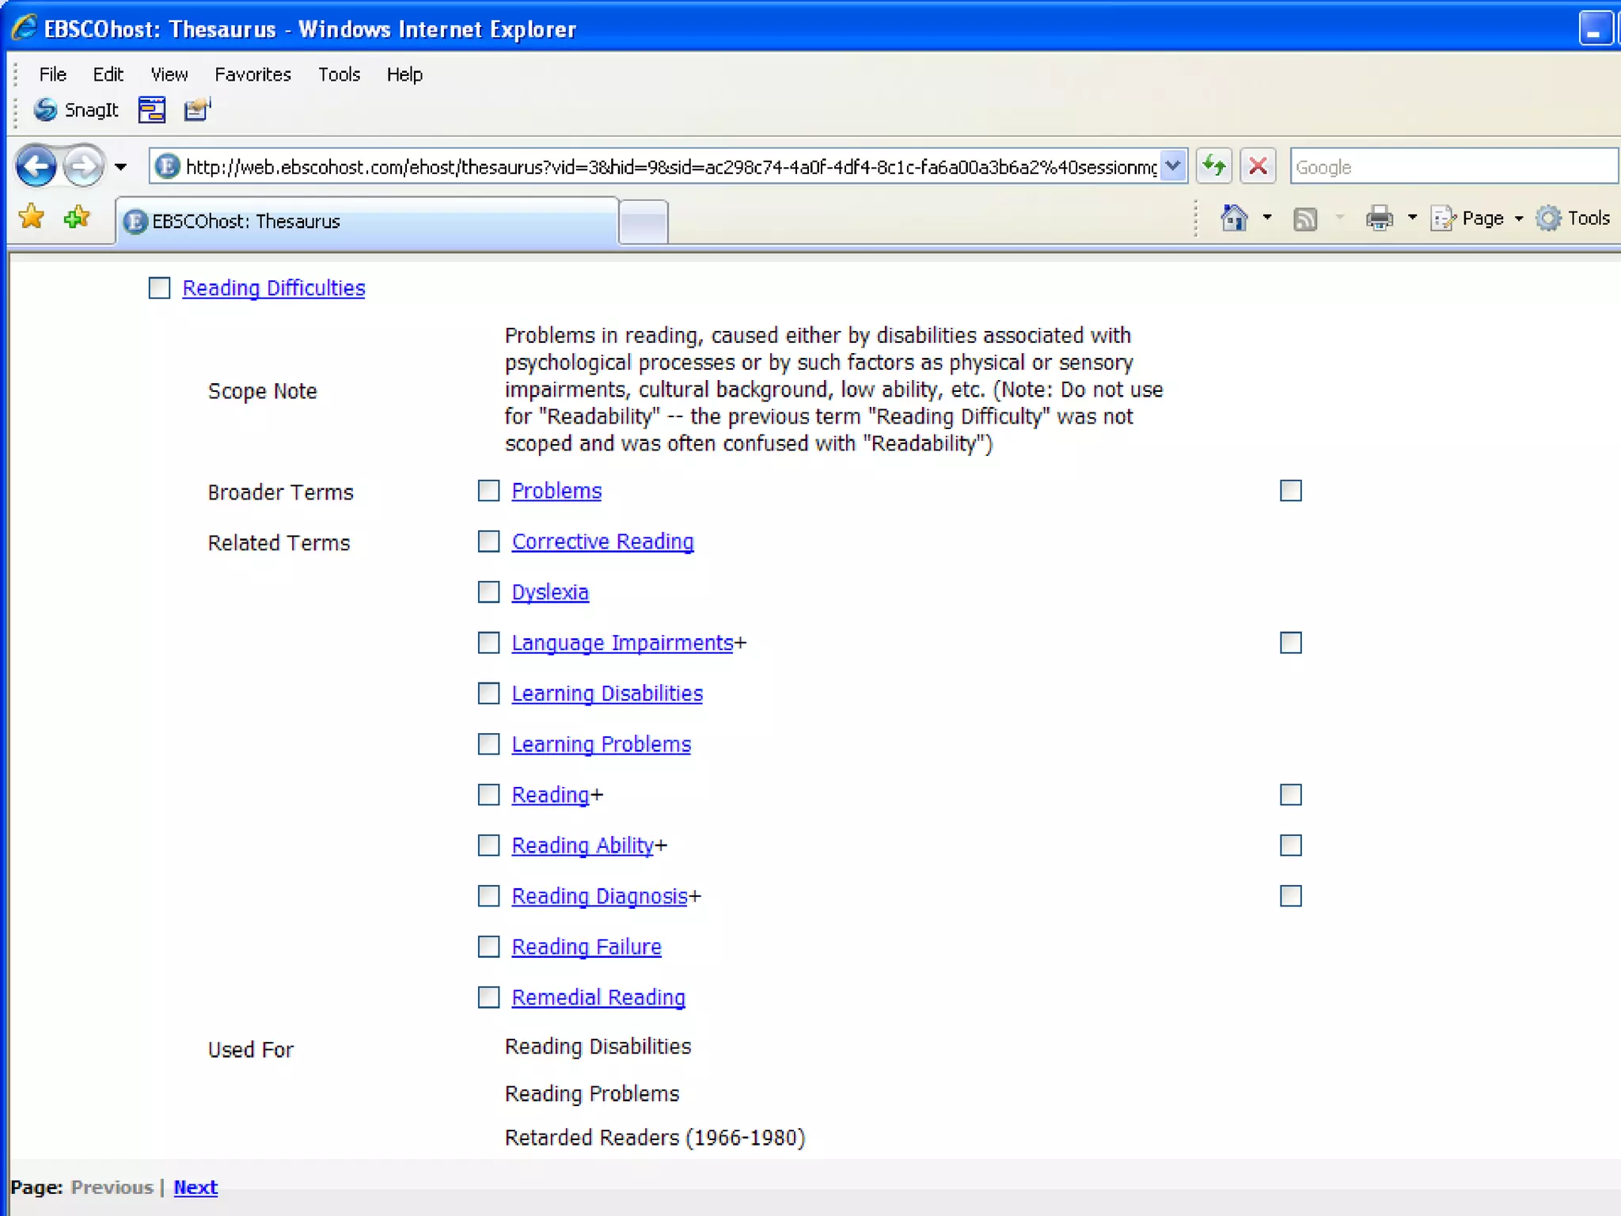Follow the Learning Disabilities link

tap(606, 693)
